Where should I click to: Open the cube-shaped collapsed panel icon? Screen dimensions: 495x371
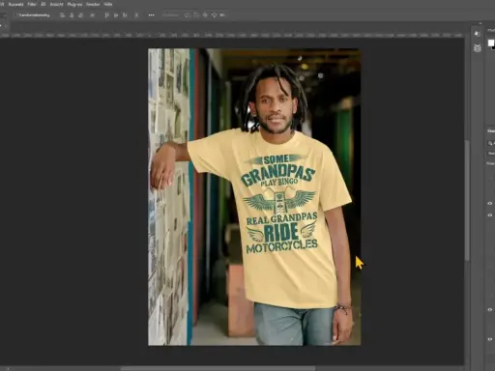(x=478, y=48)
